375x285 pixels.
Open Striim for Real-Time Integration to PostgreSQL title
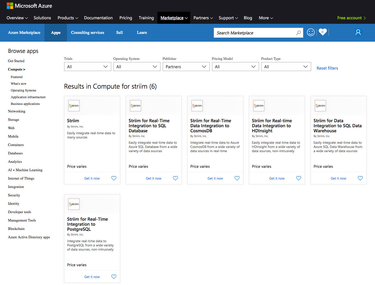click(x=87, y=224)
